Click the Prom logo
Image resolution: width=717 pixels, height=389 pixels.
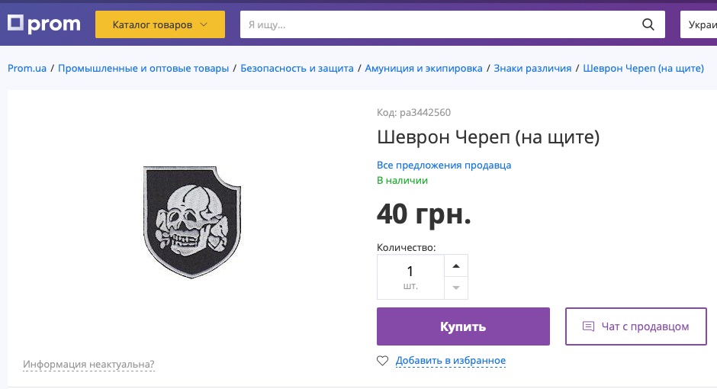click(x=44, y=24)
